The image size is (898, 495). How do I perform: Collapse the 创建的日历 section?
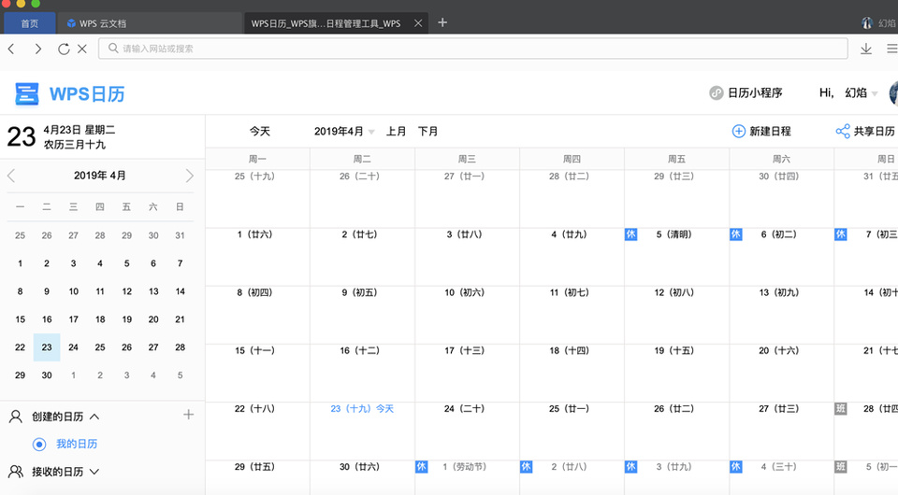[x=94, y=417]
